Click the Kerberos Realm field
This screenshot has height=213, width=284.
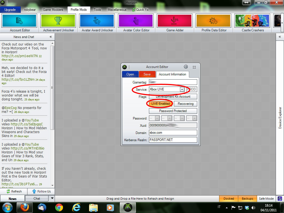[x=173, y=140]
